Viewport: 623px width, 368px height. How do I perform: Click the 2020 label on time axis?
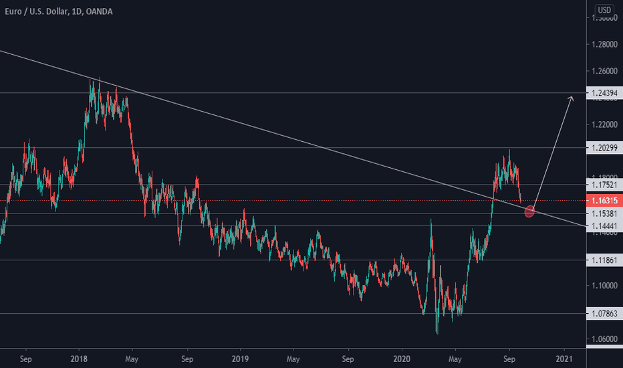[x=401, y=359]
